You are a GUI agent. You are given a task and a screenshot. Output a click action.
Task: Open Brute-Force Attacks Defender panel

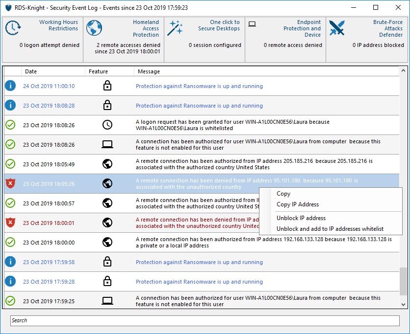(x=366, y=40)
